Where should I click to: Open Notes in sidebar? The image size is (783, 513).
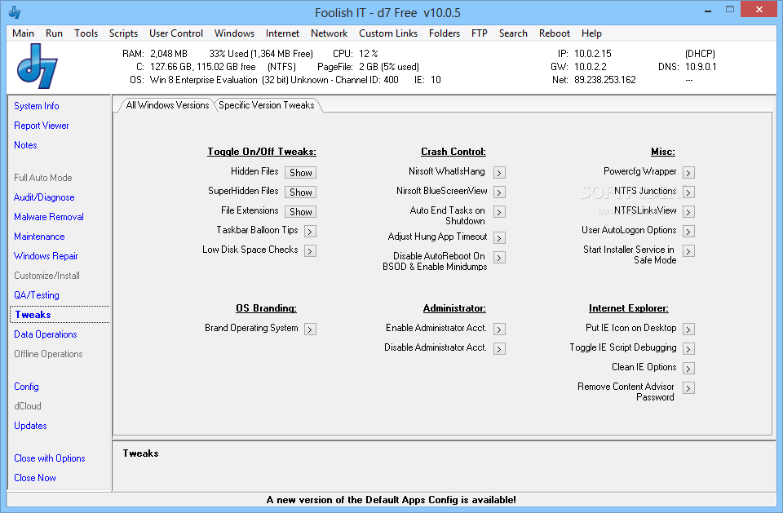click(x=25, y=145)
